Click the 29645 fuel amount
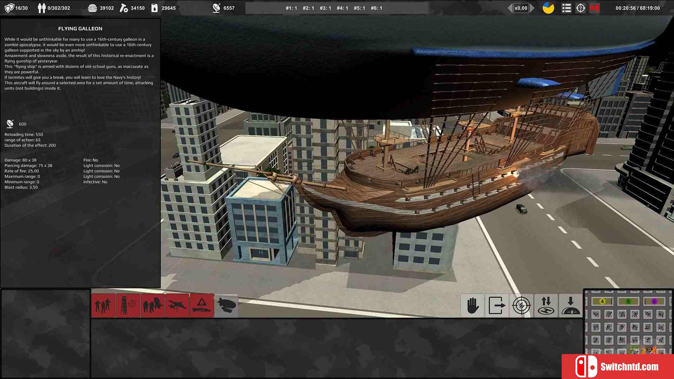 click(168, 8)
